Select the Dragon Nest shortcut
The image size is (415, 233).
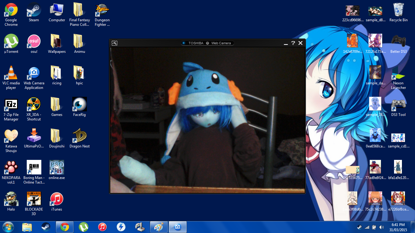click(x=80, y=139)
